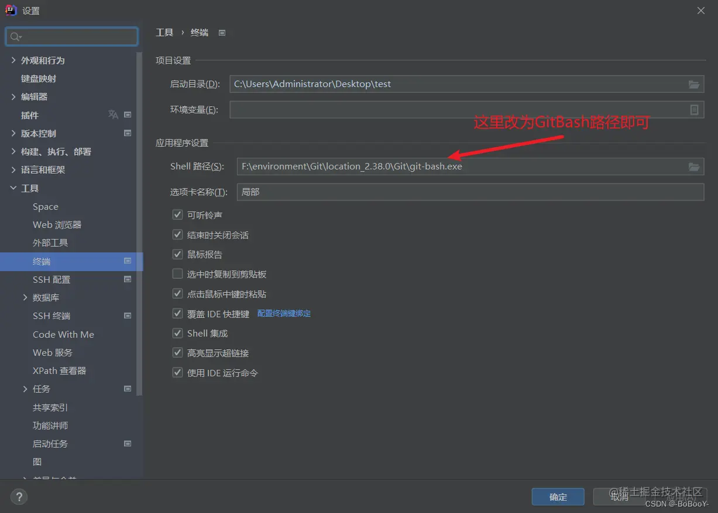The image size is (718, 513).
Task: Uncheck 高亮显示超链接 option
Action: click(178, 353)
